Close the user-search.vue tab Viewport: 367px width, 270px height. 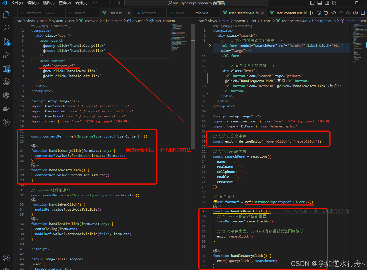262,13
